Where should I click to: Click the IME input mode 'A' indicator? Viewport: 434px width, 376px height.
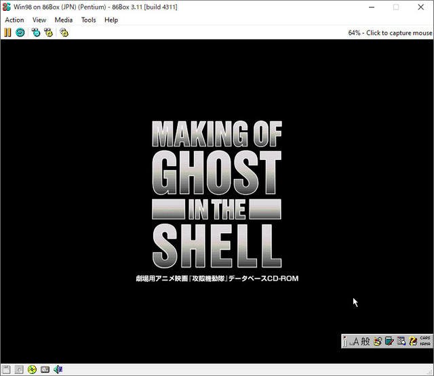tap(355, 341)
